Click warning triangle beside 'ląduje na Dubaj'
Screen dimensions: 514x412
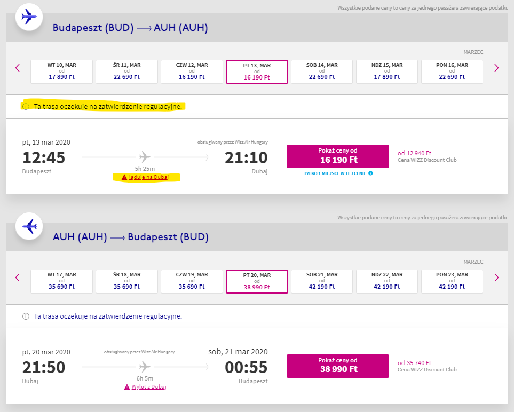point(124,177)
